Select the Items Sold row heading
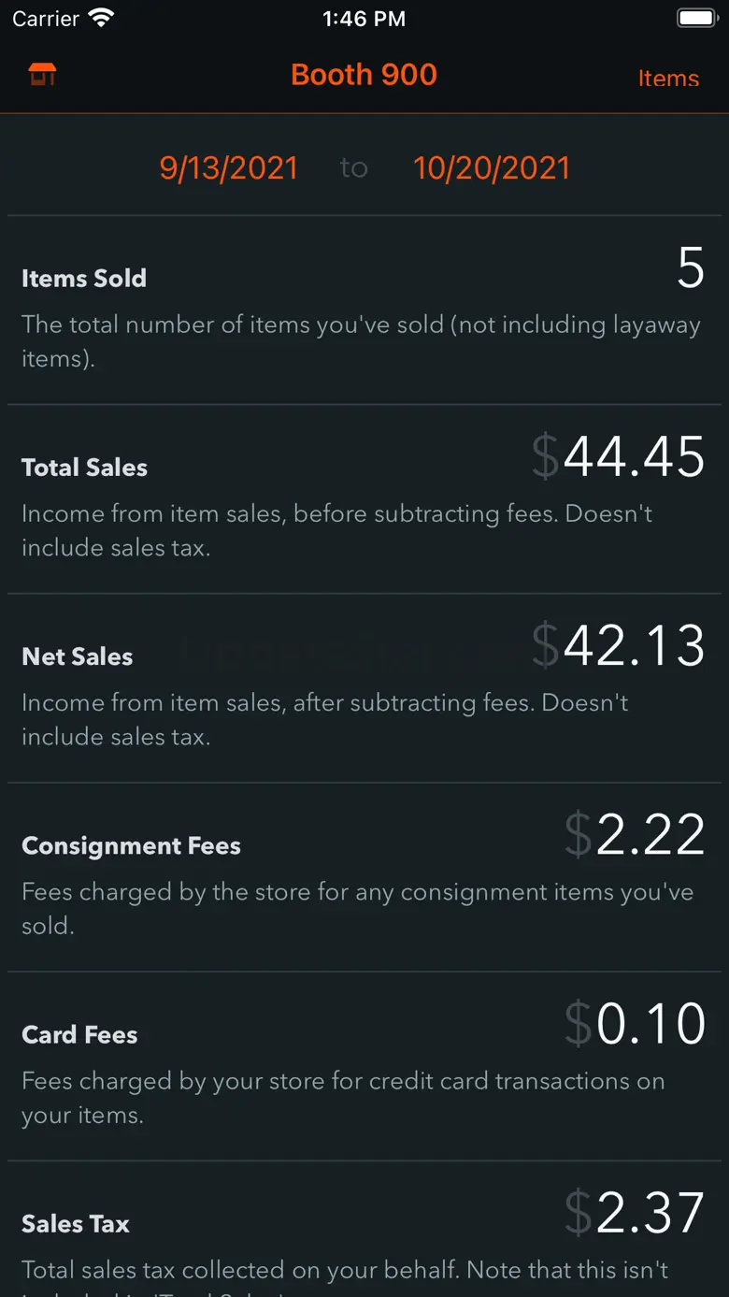 pyautogui.click(x=84, y=279)
